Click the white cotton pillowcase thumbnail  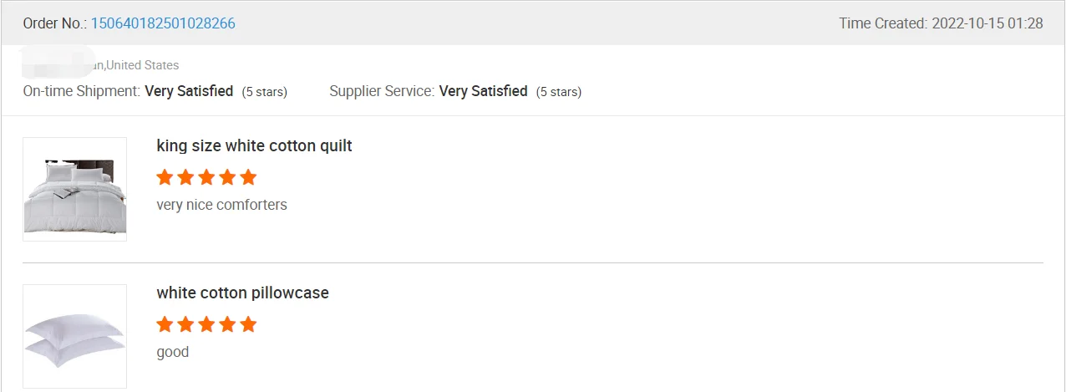[74, 336]
